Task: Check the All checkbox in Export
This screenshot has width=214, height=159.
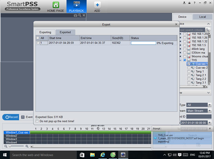Action: tap(38, 38)
